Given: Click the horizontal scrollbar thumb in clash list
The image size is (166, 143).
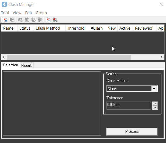Looking at the screenshot, I should 68,57.
